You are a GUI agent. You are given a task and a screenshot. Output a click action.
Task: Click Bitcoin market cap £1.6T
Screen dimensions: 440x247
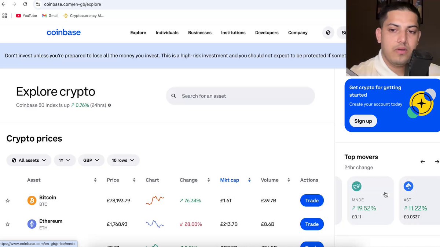(x=226, y=201)
